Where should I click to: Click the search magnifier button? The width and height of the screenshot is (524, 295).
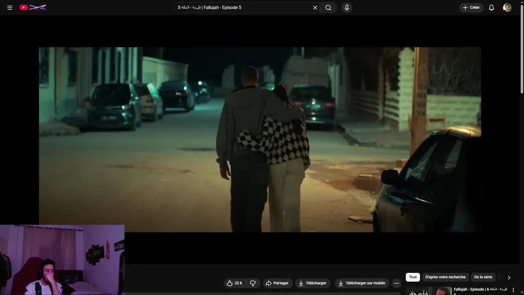coord(328,7)
